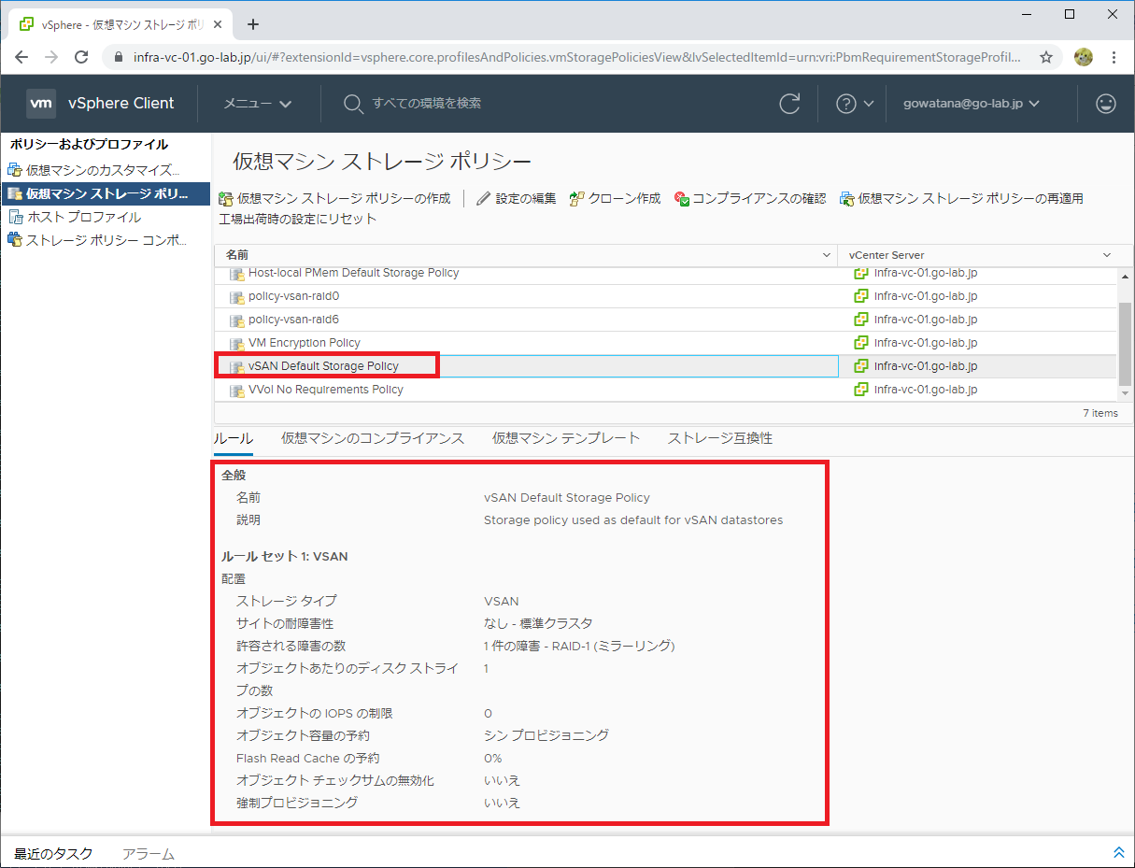
Task: Open the メニュー dropdown
Action: pyautogui.click(x=258, y=104)
